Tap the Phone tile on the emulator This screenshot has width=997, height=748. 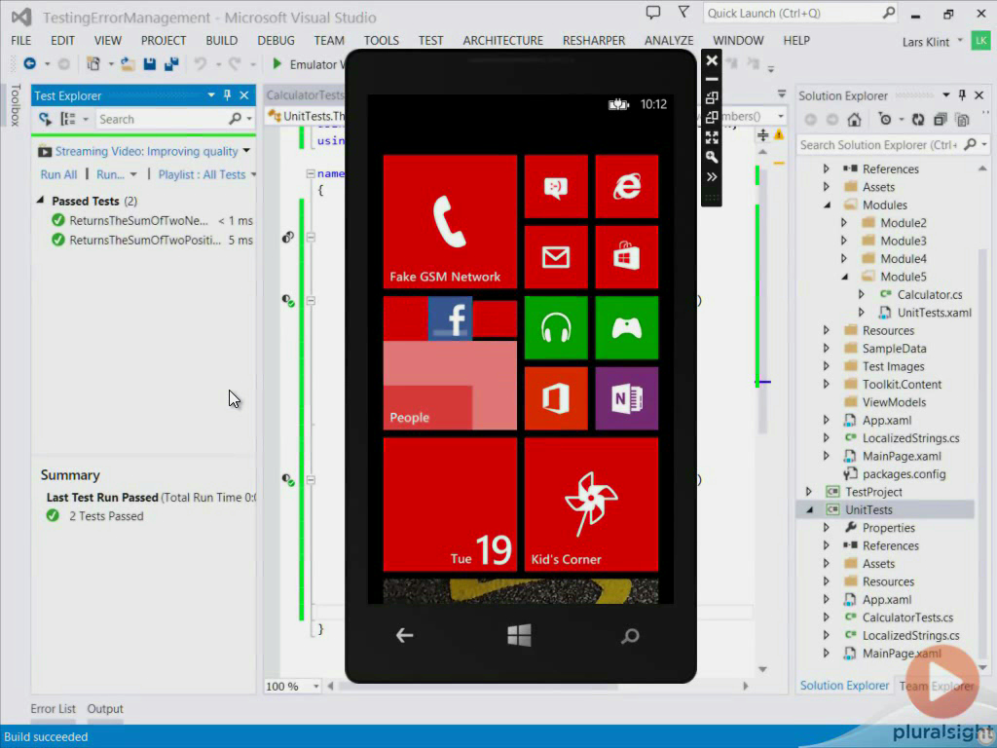pos(450,221)
